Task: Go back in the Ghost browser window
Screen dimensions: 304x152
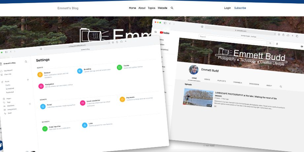Action: tap(11, 52)
